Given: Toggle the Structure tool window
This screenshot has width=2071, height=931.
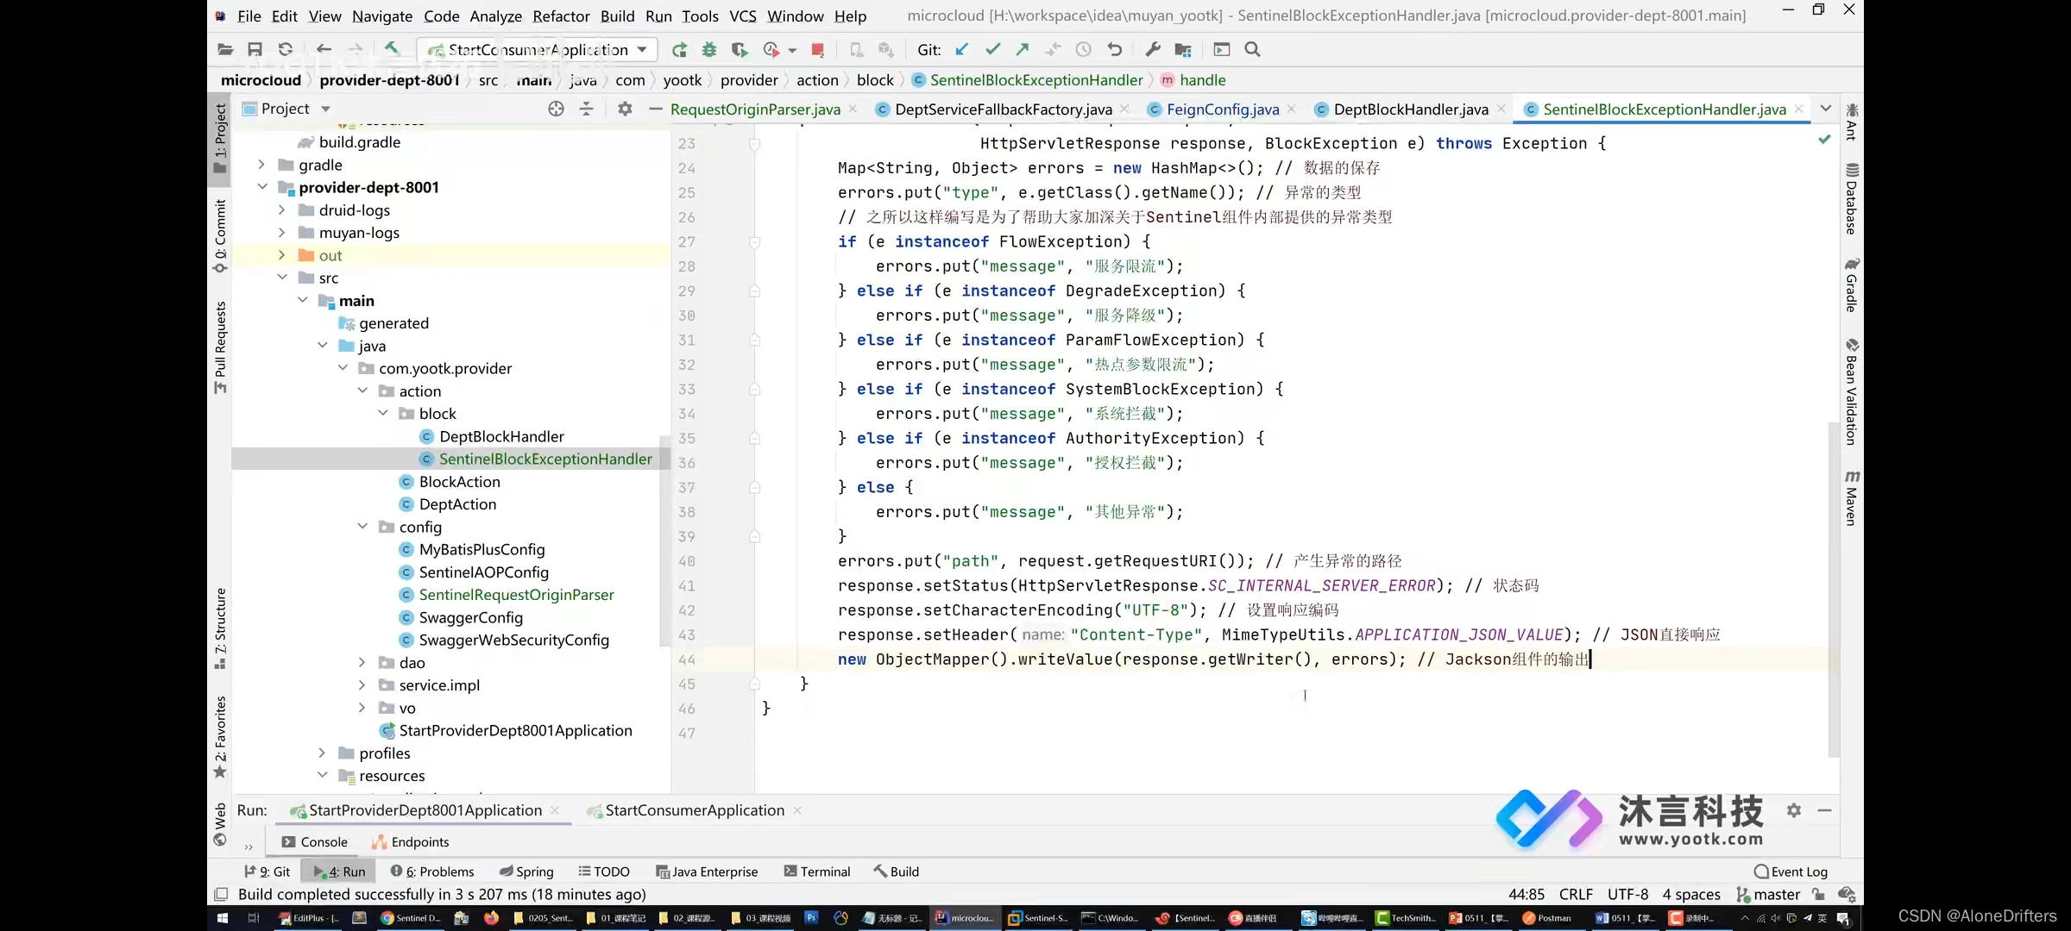Looking at the screenshot, I should tap(220, 629).
